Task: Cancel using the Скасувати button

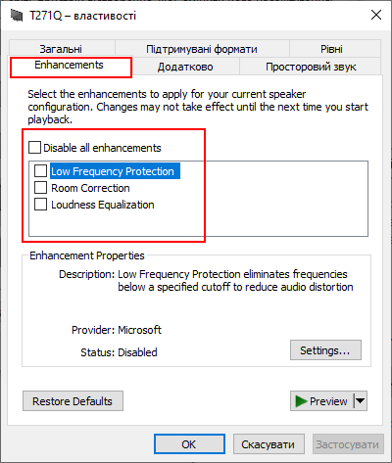Action: click(x=269, y=443)
